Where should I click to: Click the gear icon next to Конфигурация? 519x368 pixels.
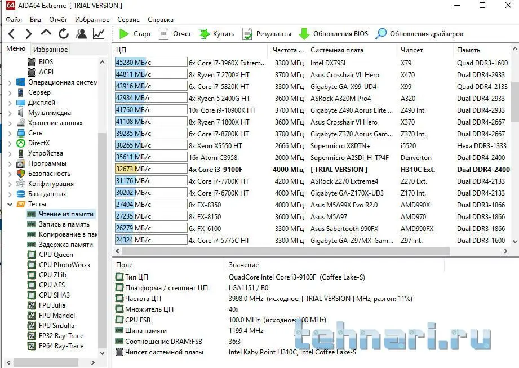[x=21, y=184]
